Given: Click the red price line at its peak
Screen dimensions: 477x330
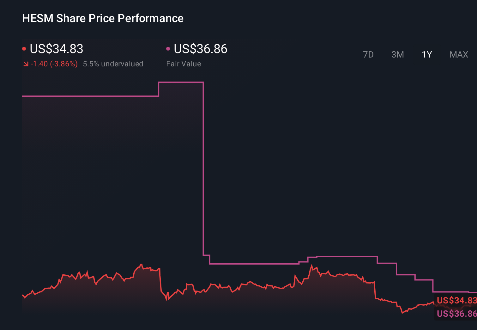Looking at the screenshot, I should pos(142,264).
